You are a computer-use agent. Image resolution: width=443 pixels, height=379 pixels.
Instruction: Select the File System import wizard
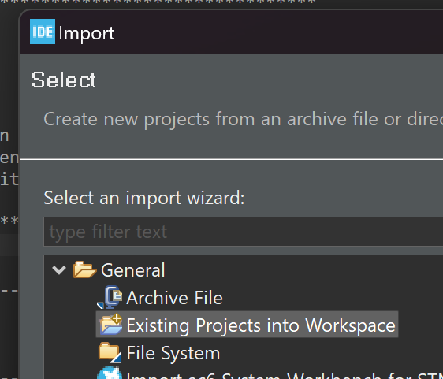(173, 353)
